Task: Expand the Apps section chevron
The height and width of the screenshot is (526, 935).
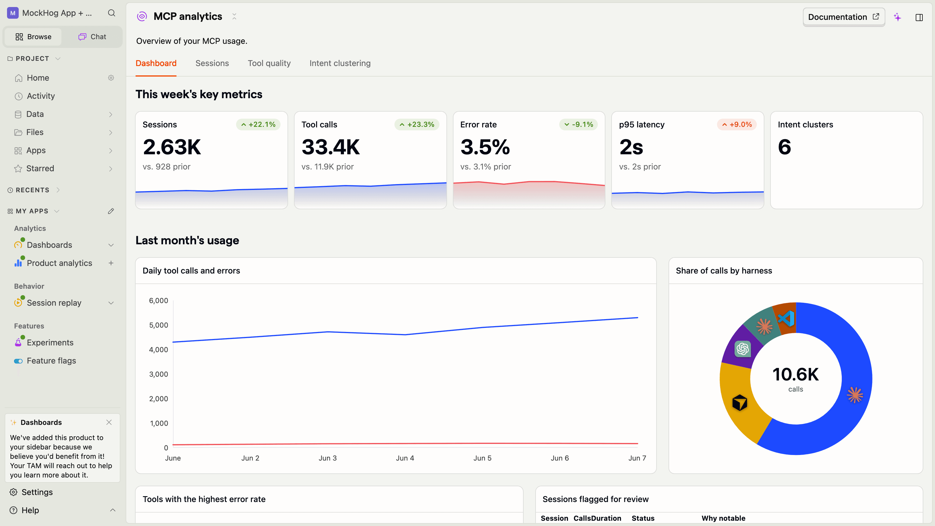Action: point(111,151)
